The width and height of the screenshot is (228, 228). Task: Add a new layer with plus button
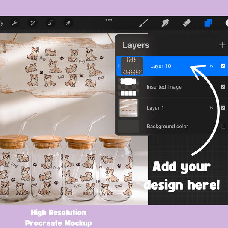(x=222, y=45)
